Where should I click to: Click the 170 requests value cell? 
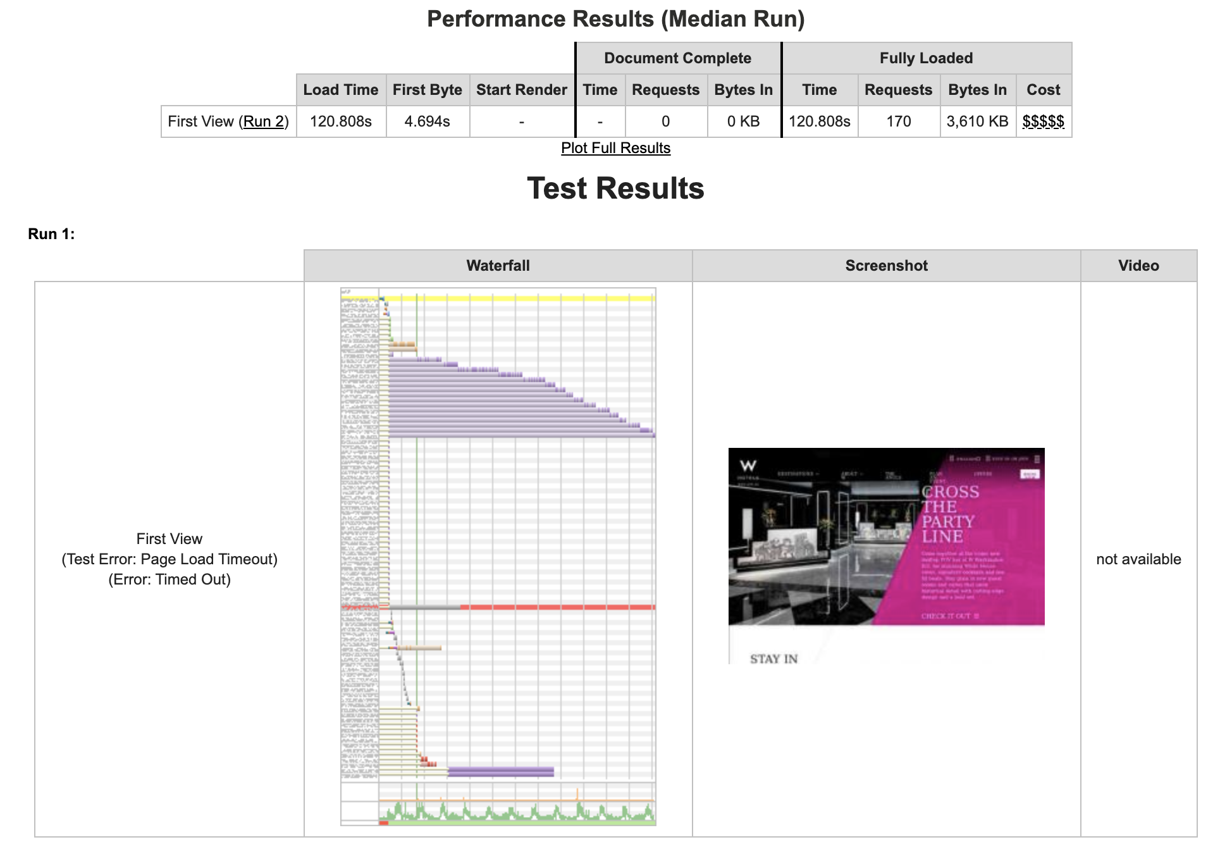pos(898,121)
